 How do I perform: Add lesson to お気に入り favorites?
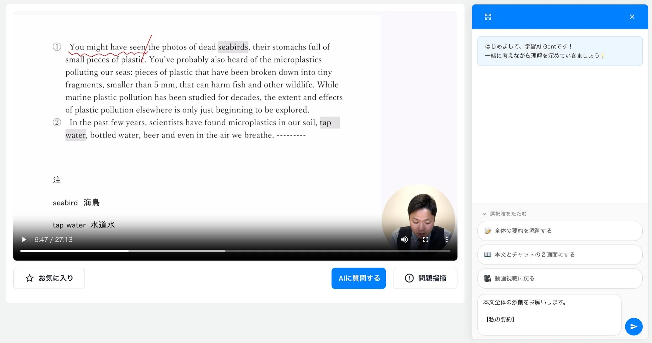pos(49,278)
